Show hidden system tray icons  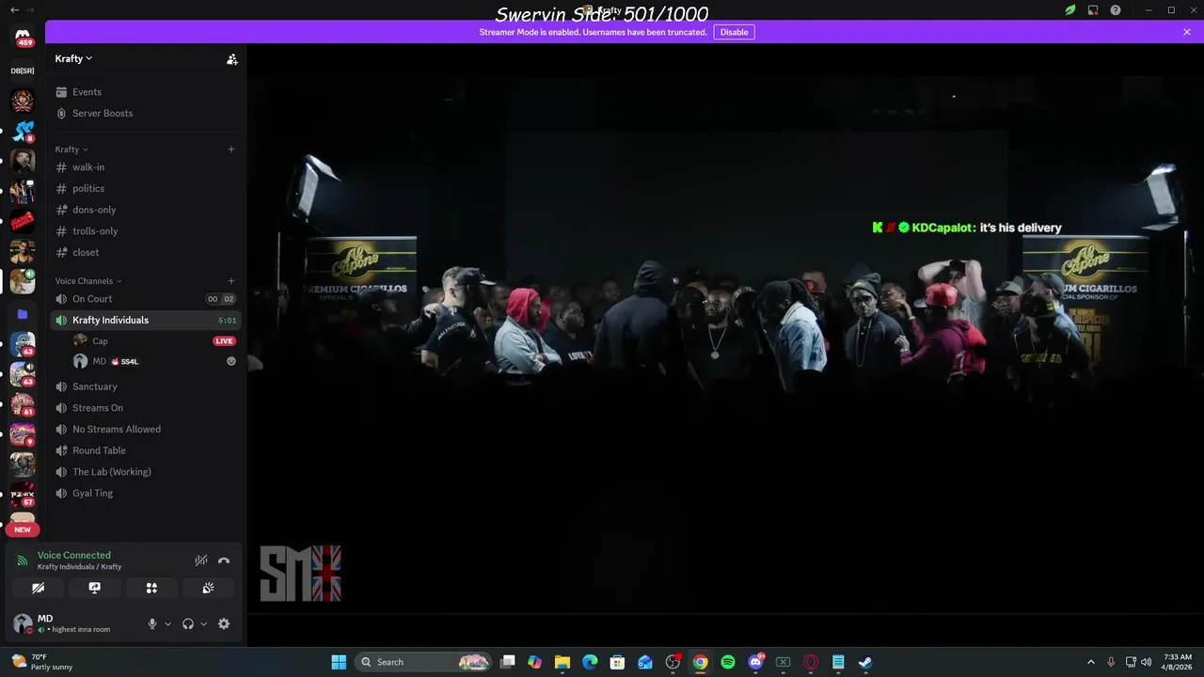pyautogui.click(x=1091, y=662)
